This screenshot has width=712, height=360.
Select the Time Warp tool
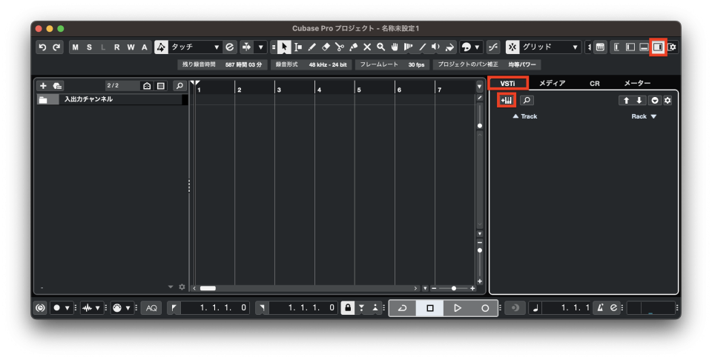(x=409, y=47)
